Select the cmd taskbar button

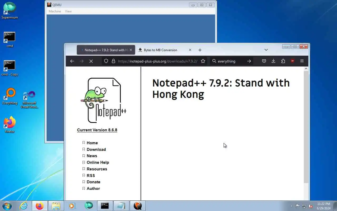105,206
